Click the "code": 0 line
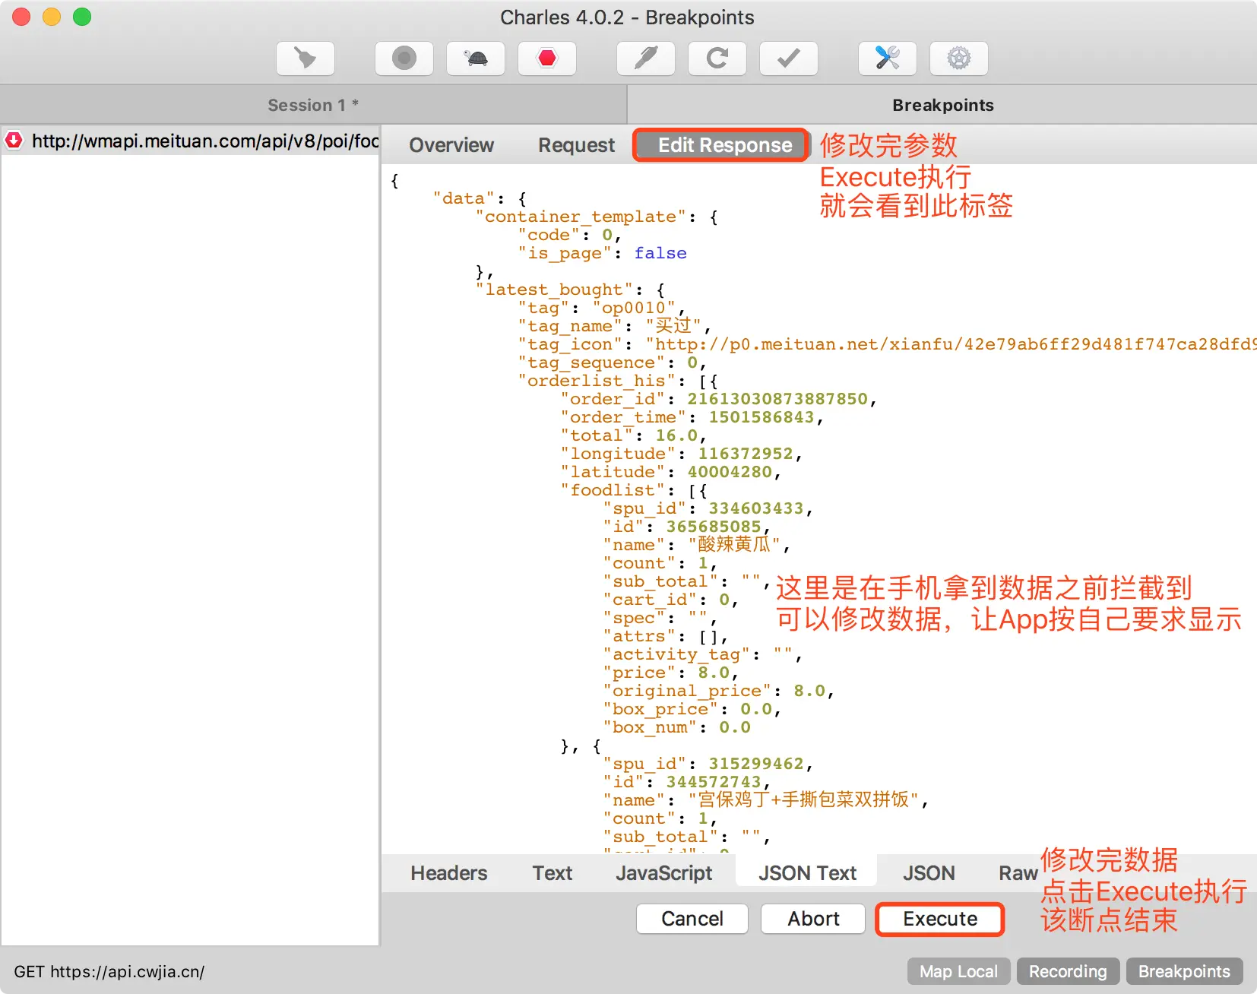Viewport: 1257px width, 994px height. 570,235
